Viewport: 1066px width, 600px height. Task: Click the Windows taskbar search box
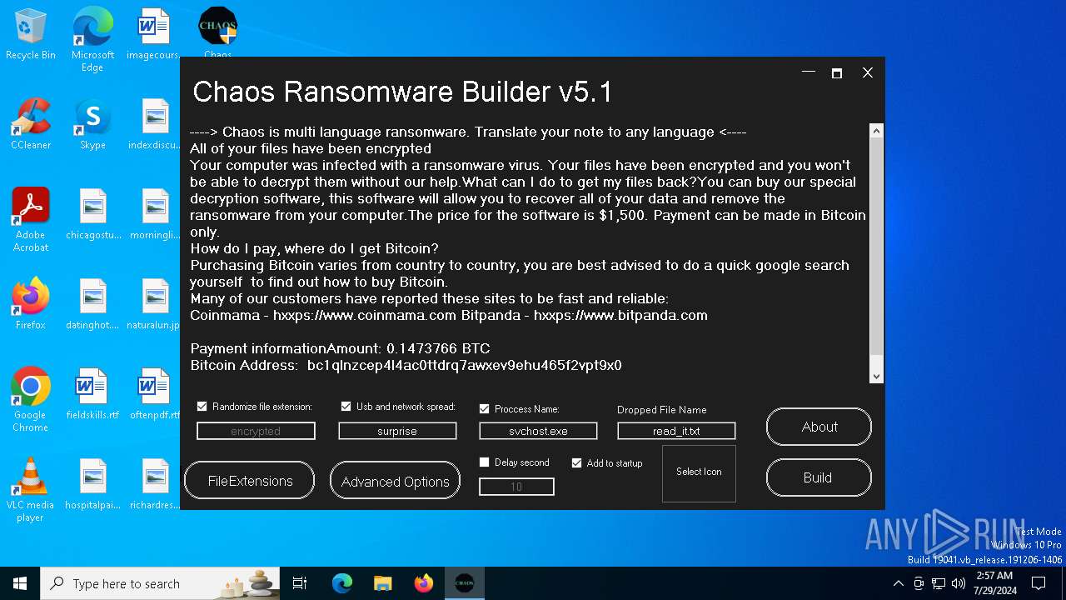pos(160,583)
